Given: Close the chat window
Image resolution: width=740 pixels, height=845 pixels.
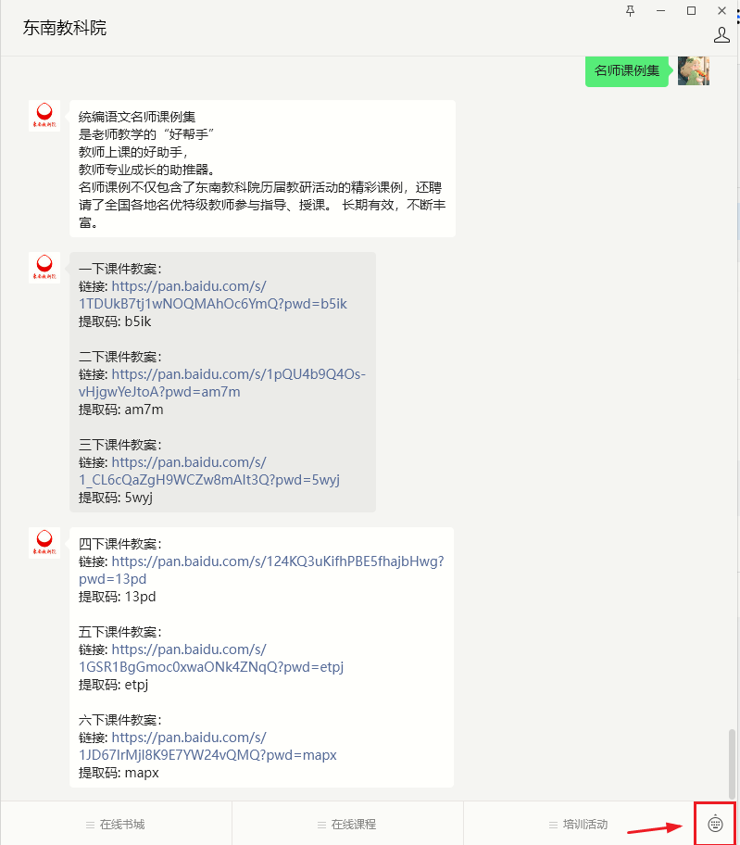Looking at the screenshot, I should pos(722,11).
